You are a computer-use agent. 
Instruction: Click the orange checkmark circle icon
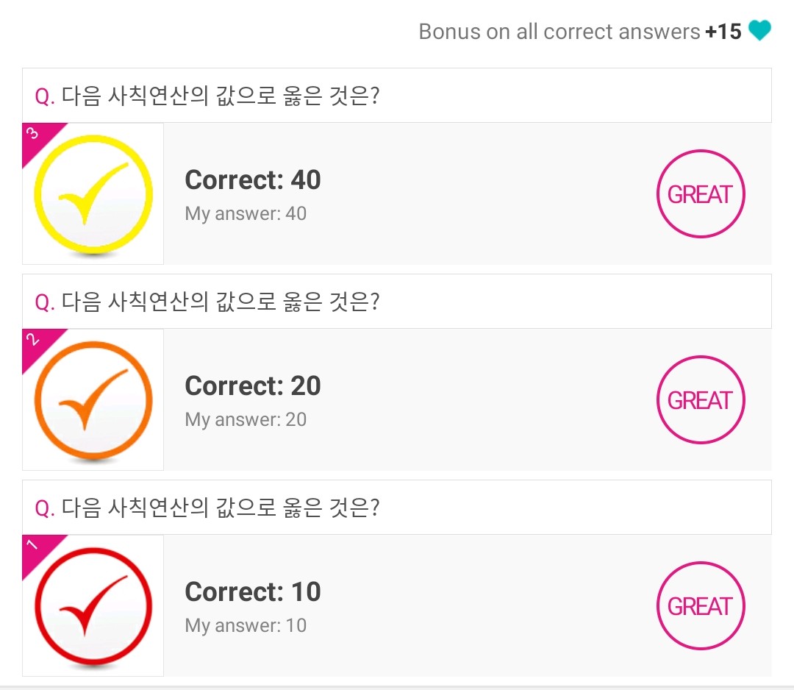(93, 400)
